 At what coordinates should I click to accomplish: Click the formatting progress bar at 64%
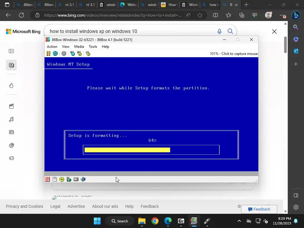coord(151,150)
